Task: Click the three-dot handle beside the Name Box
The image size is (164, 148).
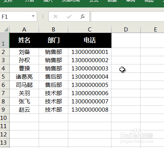Action: tap(43, 16)
